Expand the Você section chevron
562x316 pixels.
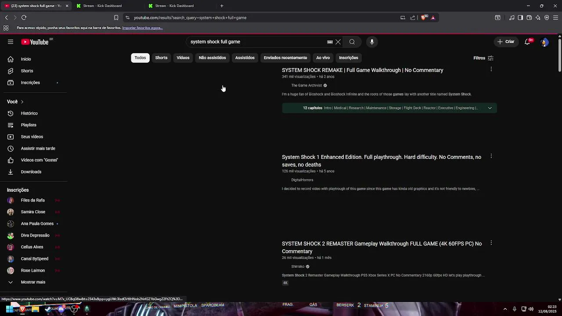(x=22, y=102)
